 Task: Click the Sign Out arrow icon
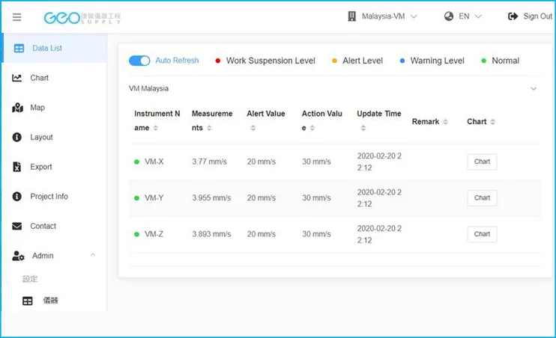(513, 16)
